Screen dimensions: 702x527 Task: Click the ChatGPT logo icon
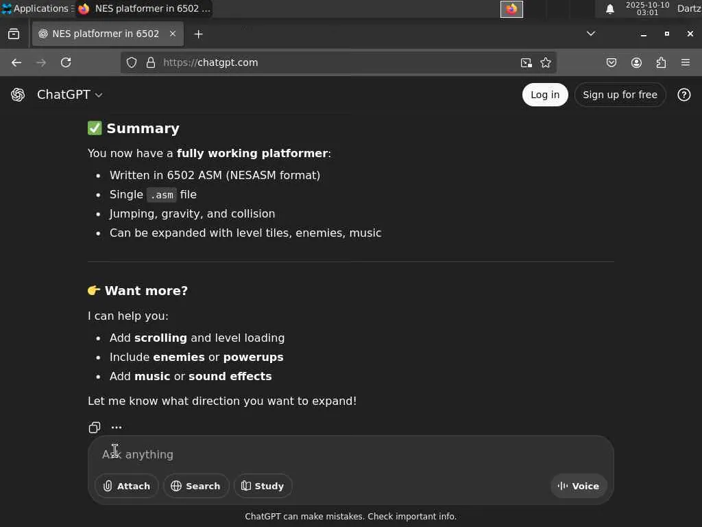(18, 95)
